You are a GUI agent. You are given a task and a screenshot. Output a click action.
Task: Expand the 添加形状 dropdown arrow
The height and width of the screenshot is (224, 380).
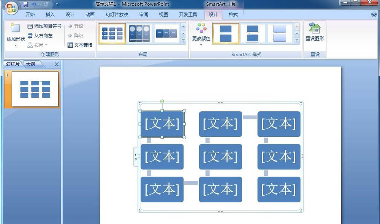16,45
